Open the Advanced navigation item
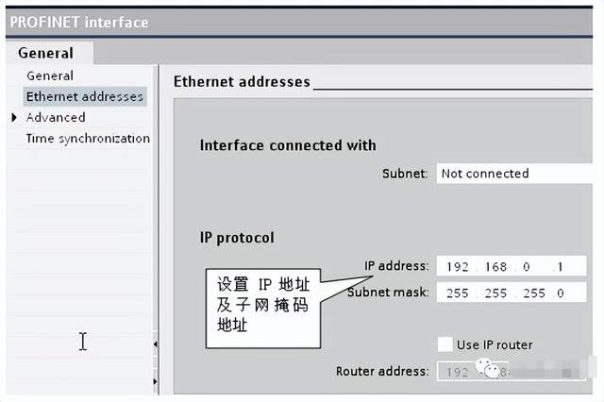Screen dimensions: 604x402 (56, 118)
